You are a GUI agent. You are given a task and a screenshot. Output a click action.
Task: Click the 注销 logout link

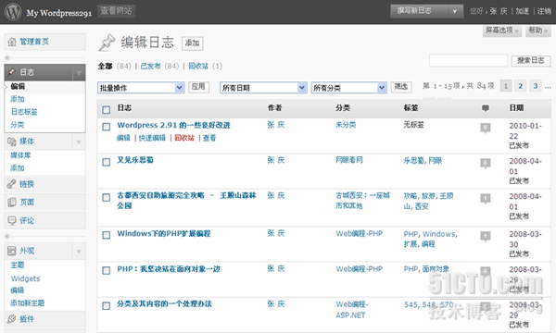544,11
